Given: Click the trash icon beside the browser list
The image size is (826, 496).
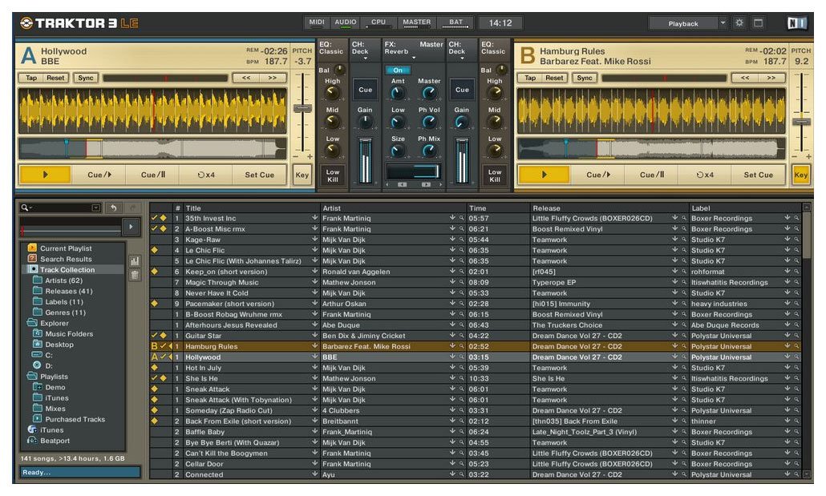Looking at the screenshot, I should (134, 275).
